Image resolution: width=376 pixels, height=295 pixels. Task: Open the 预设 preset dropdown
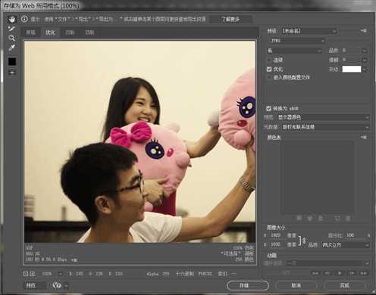309,31
